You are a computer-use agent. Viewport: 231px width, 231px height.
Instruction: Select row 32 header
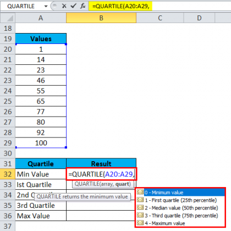click(8, 174)
